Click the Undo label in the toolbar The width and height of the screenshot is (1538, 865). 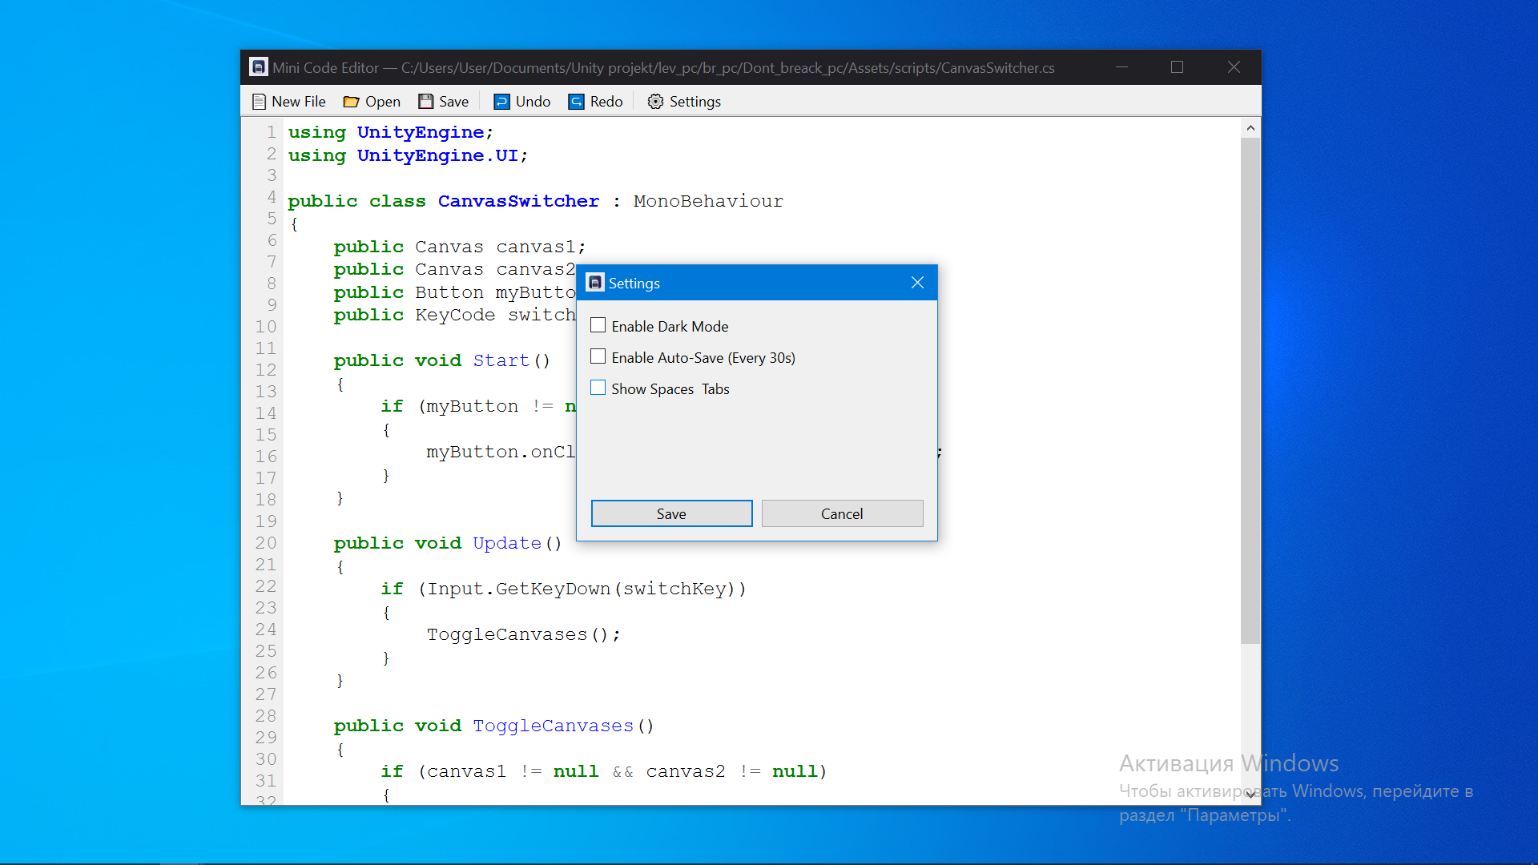(x=533, y=102)
